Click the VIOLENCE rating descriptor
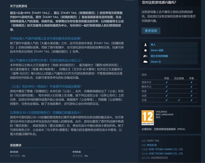Image resolution: width=205 pixels, height=163 pixels. [x=161, y=112]
